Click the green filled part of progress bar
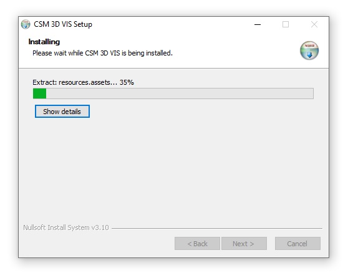This screenshot has height=278, width=348. pyautogui.click(x=39, y=93)
